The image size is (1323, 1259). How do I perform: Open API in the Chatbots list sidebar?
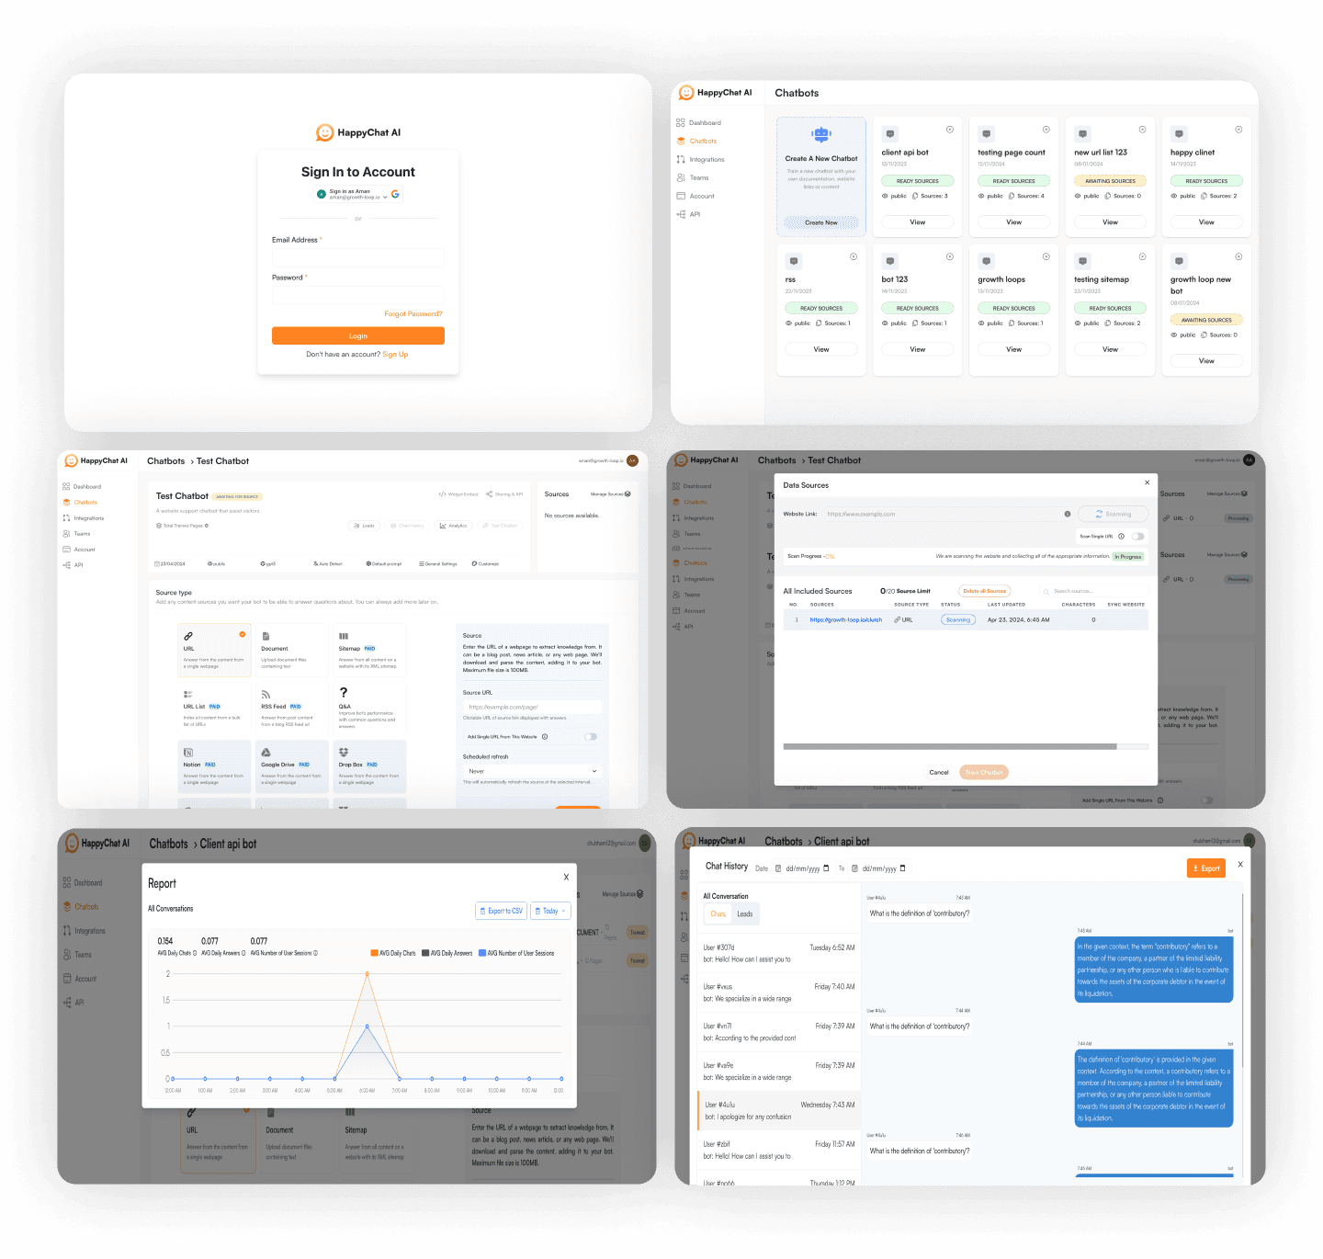tap(689, 214)
